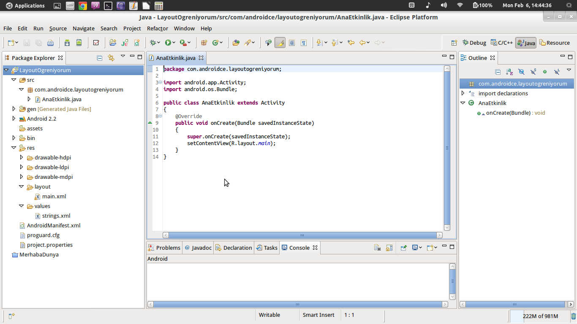Viewport: 577px width, 324px height.
Task: Click the editor vertical scrollbar thumb
Action: [x=447, y=148]
